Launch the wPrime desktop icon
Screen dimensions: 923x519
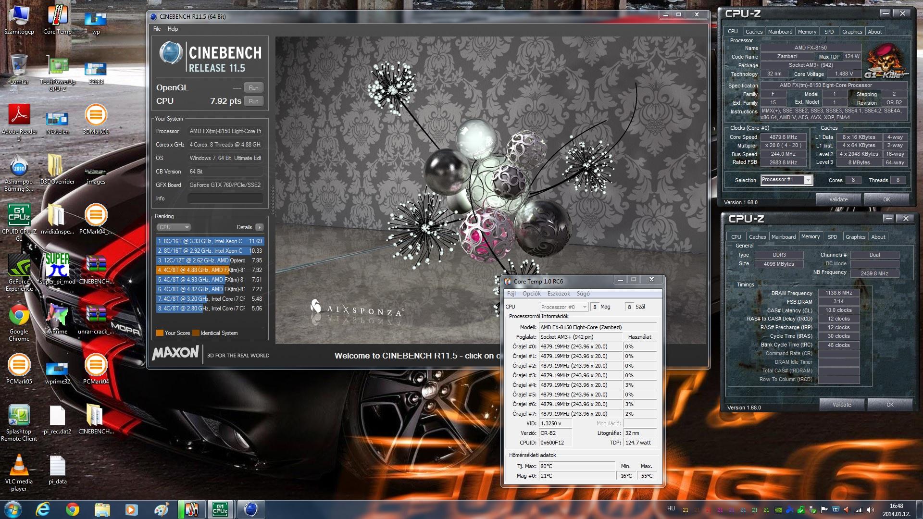pyautogui.click(x=57, y=319)
